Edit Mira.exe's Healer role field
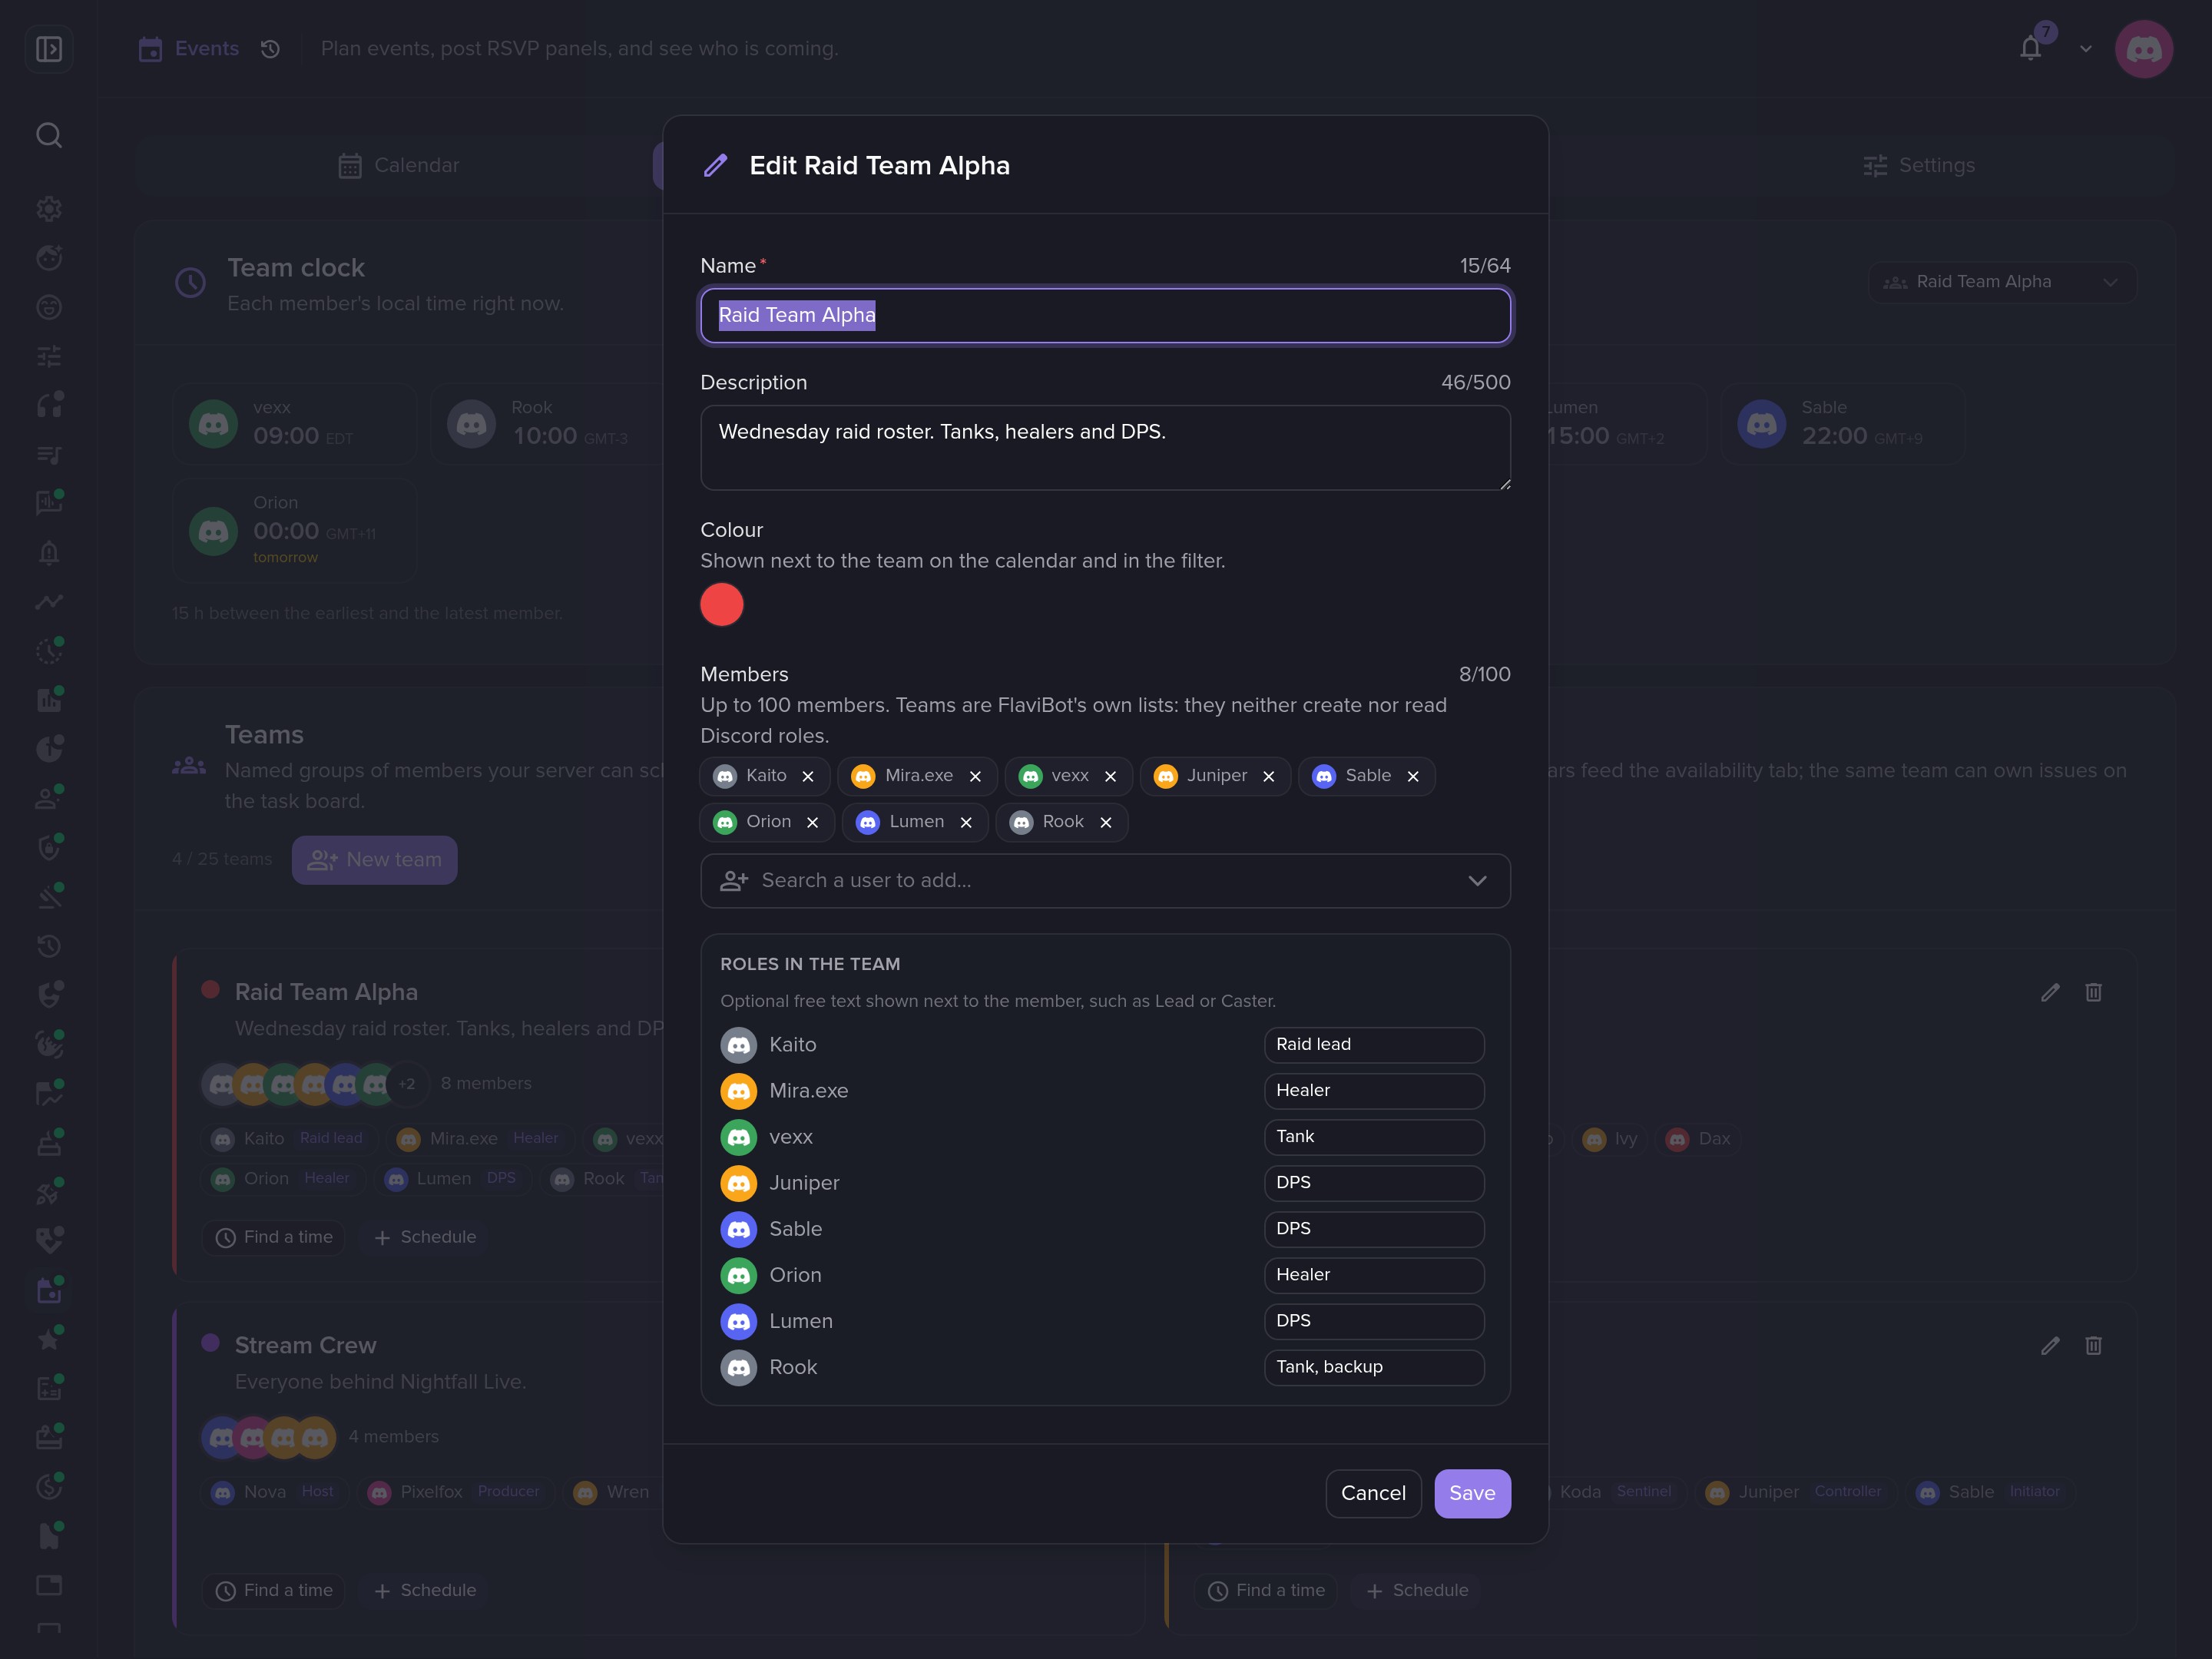The width and height of the screenshot is (2212, 1659). 1374,1090
